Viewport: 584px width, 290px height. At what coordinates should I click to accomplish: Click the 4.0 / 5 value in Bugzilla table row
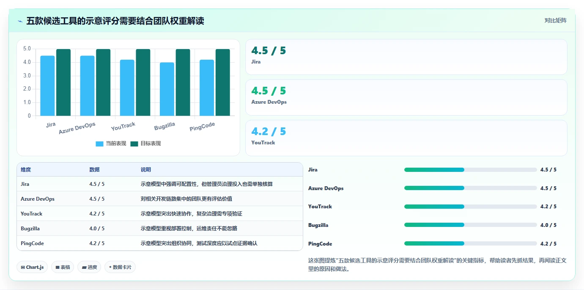[x=97, y=229]
